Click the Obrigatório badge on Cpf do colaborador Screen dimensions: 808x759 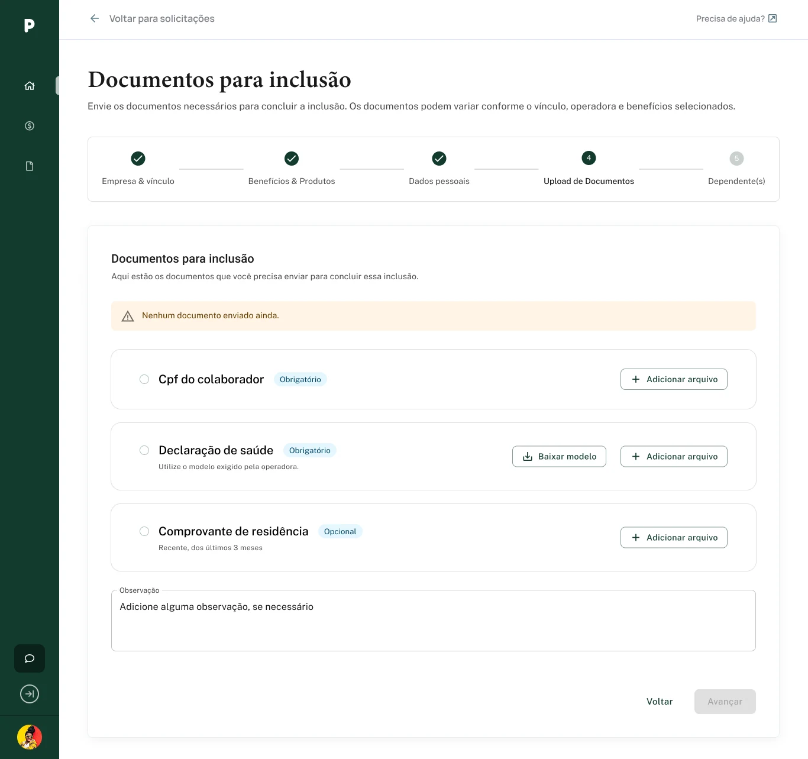tap(300, 379)
